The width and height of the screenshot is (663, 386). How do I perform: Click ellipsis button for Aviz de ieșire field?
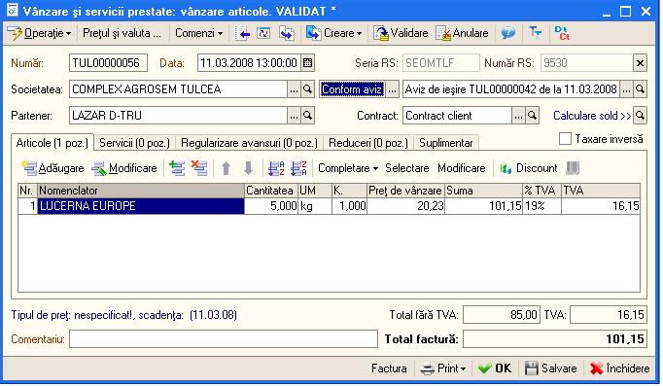pos(626,89)
